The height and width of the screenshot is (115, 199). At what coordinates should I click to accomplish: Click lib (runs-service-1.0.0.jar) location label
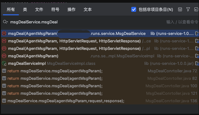click(169, 63)
